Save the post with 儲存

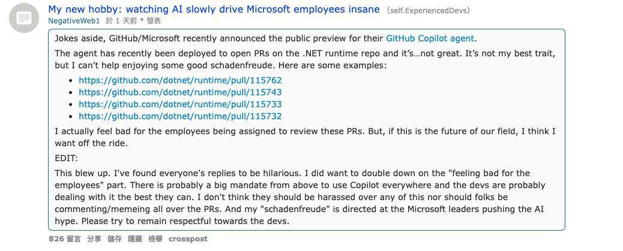(115, 238)
